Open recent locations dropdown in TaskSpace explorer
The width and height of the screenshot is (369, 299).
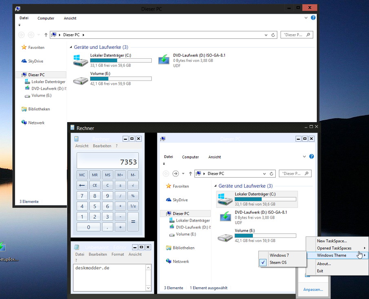[x=183, y=174]
